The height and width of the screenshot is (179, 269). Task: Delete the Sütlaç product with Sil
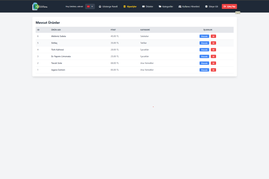pyautogui.click(x=213, y=43)
